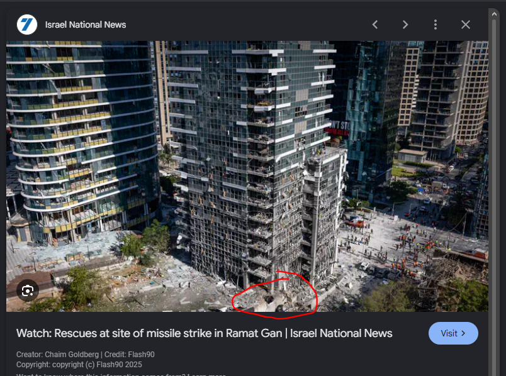This screenshot has height=376, width=506.
Task: Click the partially visible 'Want to know' line
Action: click(x=121, y=374)
